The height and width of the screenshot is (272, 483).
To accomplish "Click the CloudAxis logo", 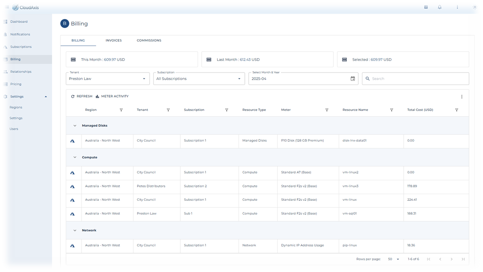I will point(25,8).
